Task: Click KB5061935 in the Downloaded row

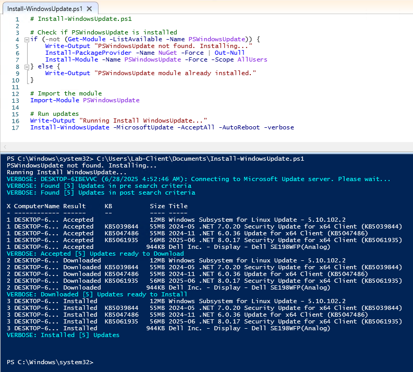Action: tap(122, 281)
